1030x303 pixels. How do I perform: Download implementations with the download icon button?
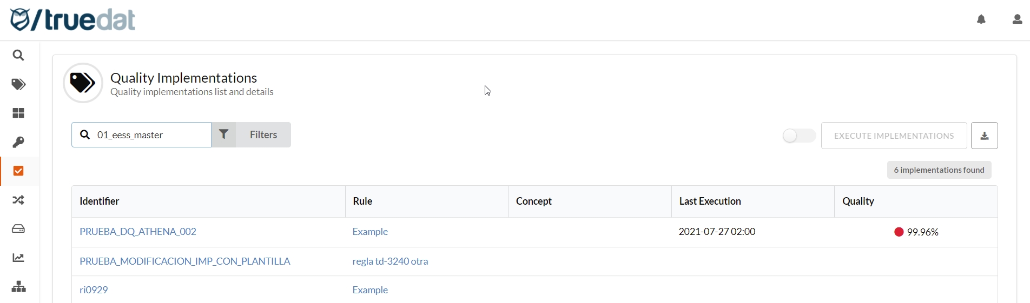985,136
